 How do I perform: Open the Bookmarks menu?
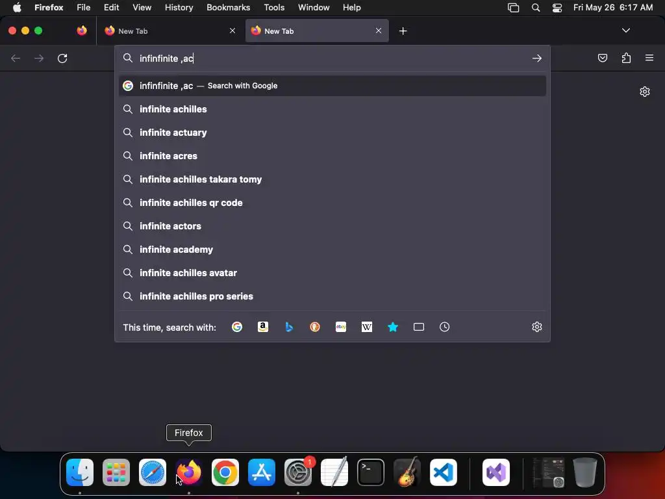coord(228,8)
